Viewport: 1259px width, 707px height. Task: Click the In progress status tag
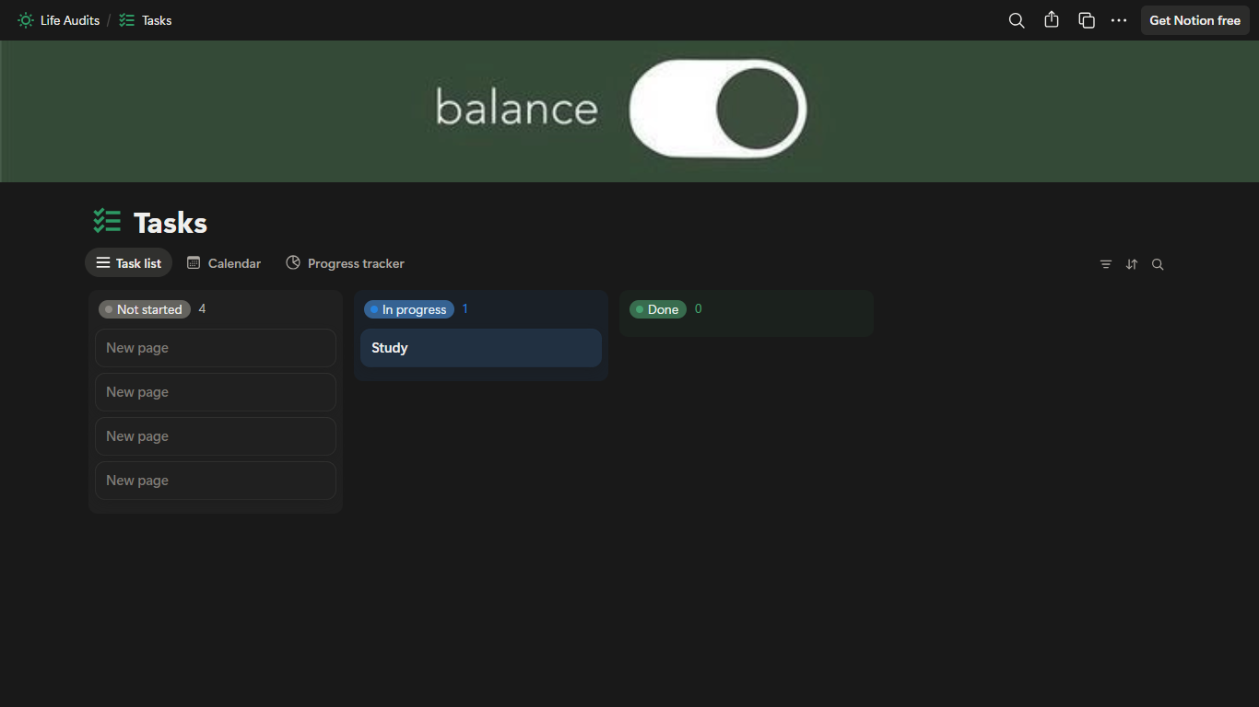click(409, 309)
